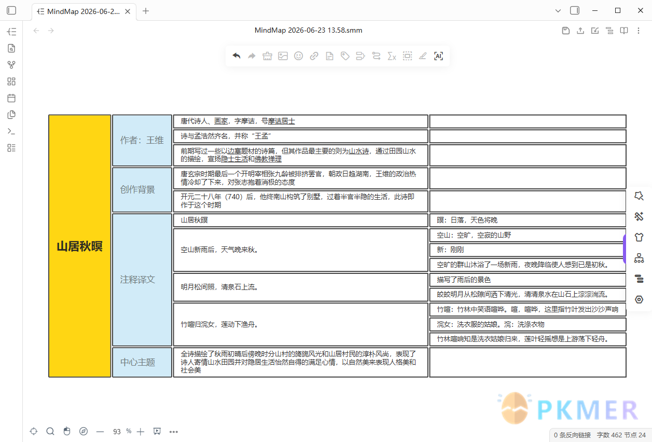Screen dimensions: 652x442
Task: Select the highlighter annotation tool
Action: click(423, 56)
